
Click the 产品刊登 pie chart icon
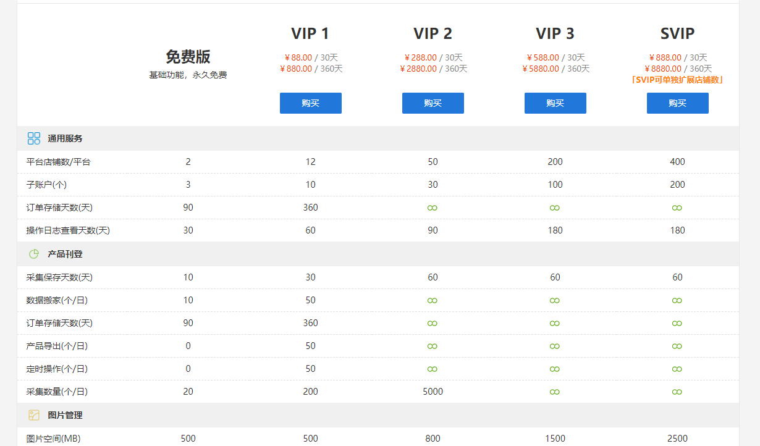[34, 254]
